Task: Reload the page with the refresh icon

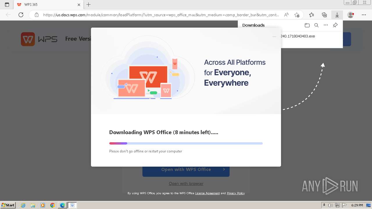Action: [x=21, y=15]
